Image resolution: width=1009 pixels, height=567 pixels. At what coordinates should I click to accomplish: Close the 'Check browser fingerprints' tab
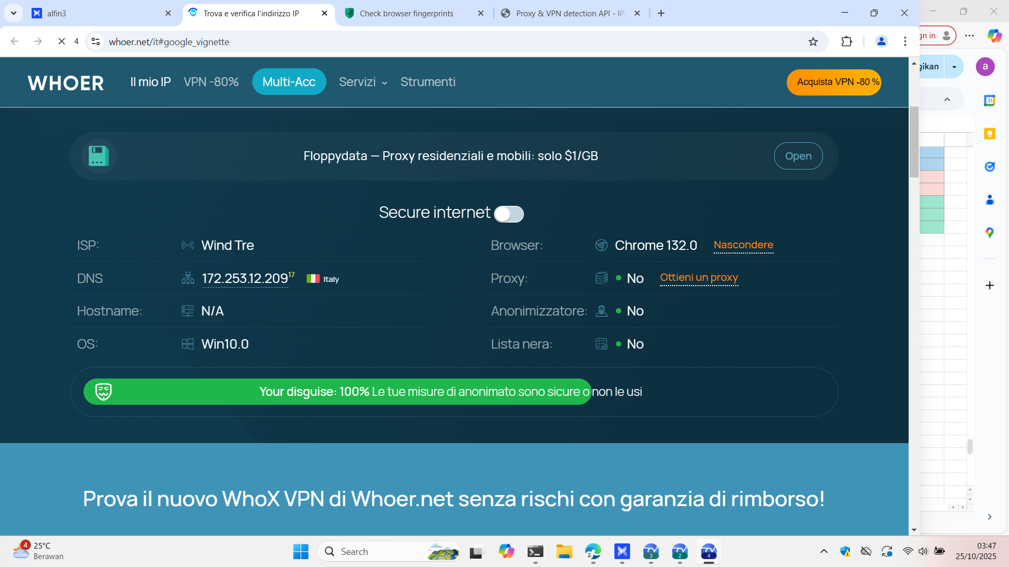480,13
